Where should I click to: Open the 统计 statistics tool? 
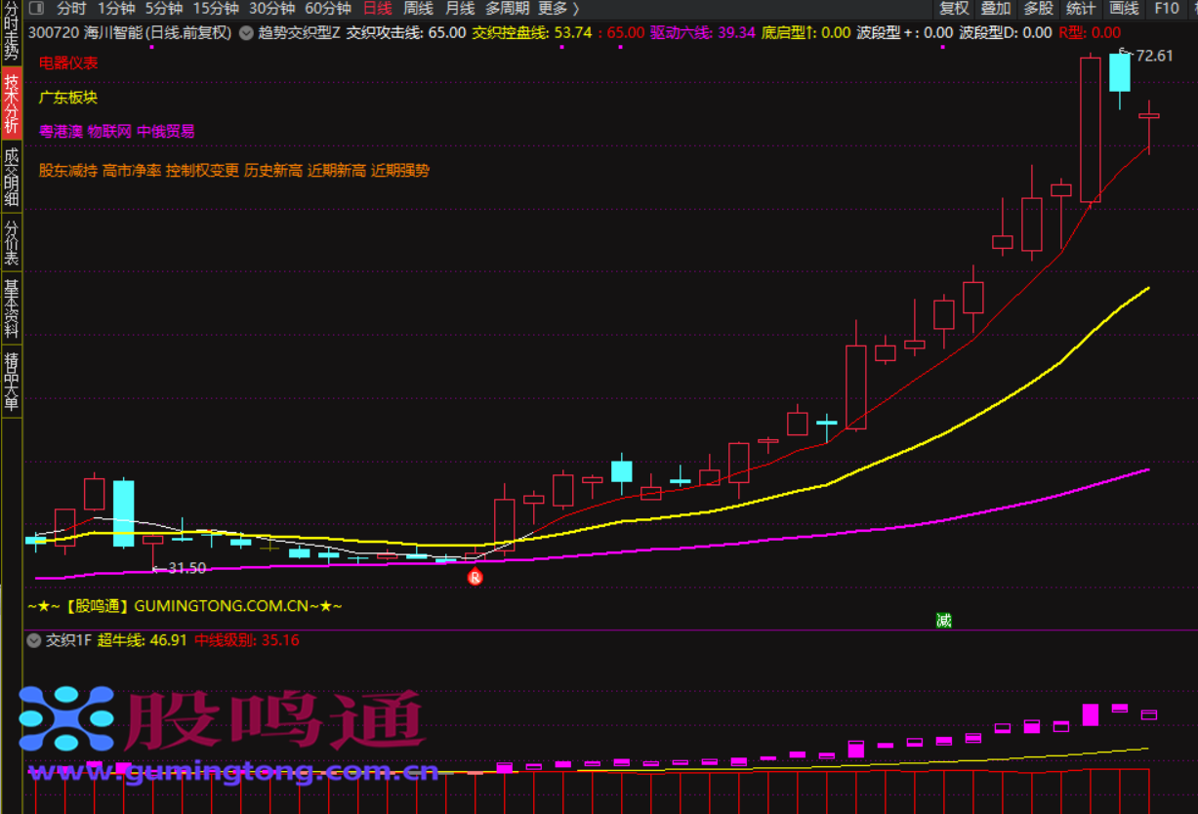coord(1081,9)
